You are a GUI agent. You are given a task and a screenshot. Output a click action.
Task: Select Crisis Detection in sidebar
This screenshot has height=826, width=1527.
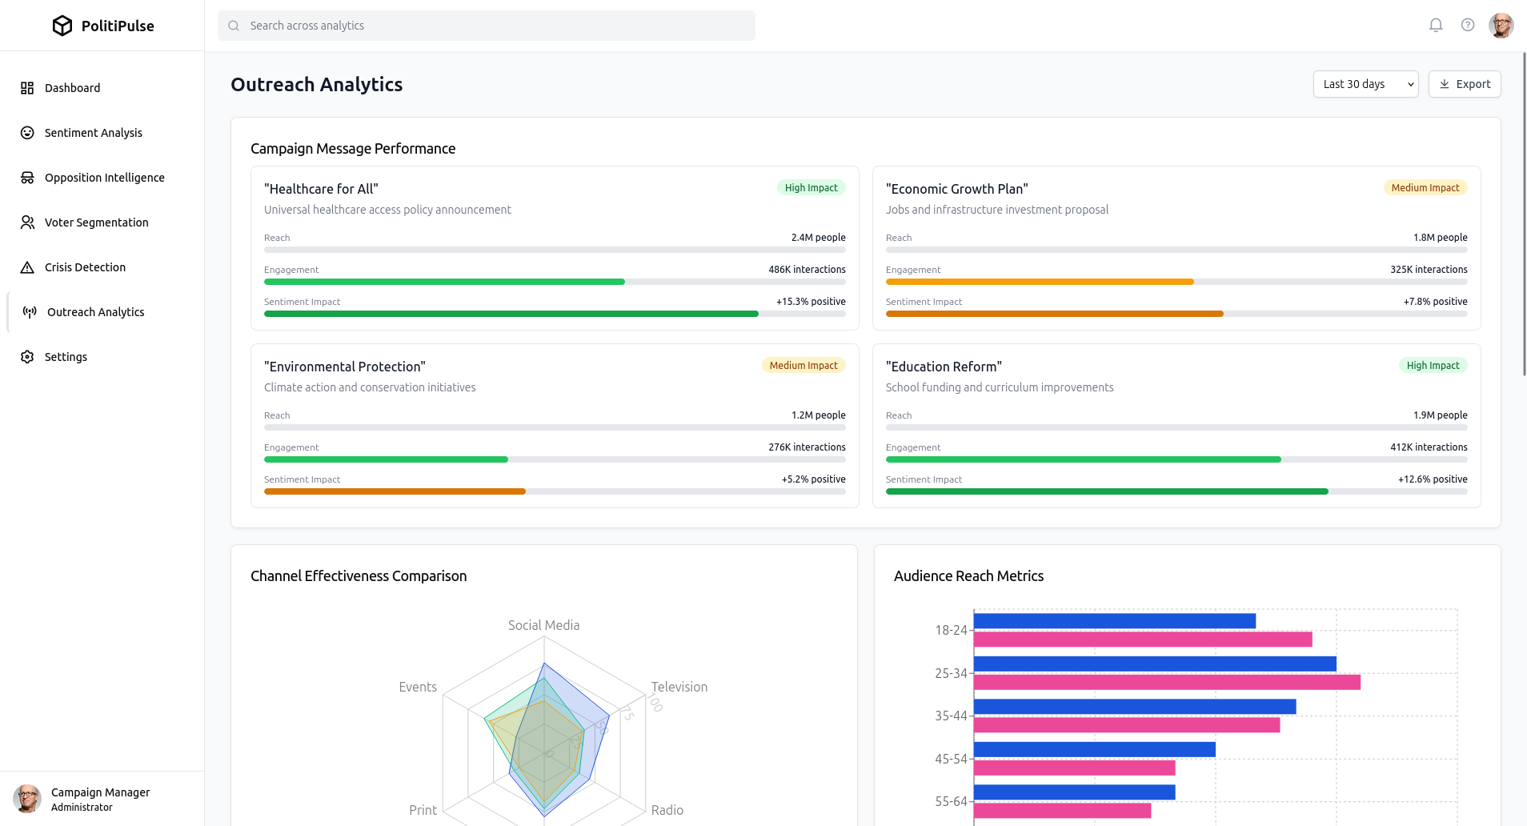point(102,267)
